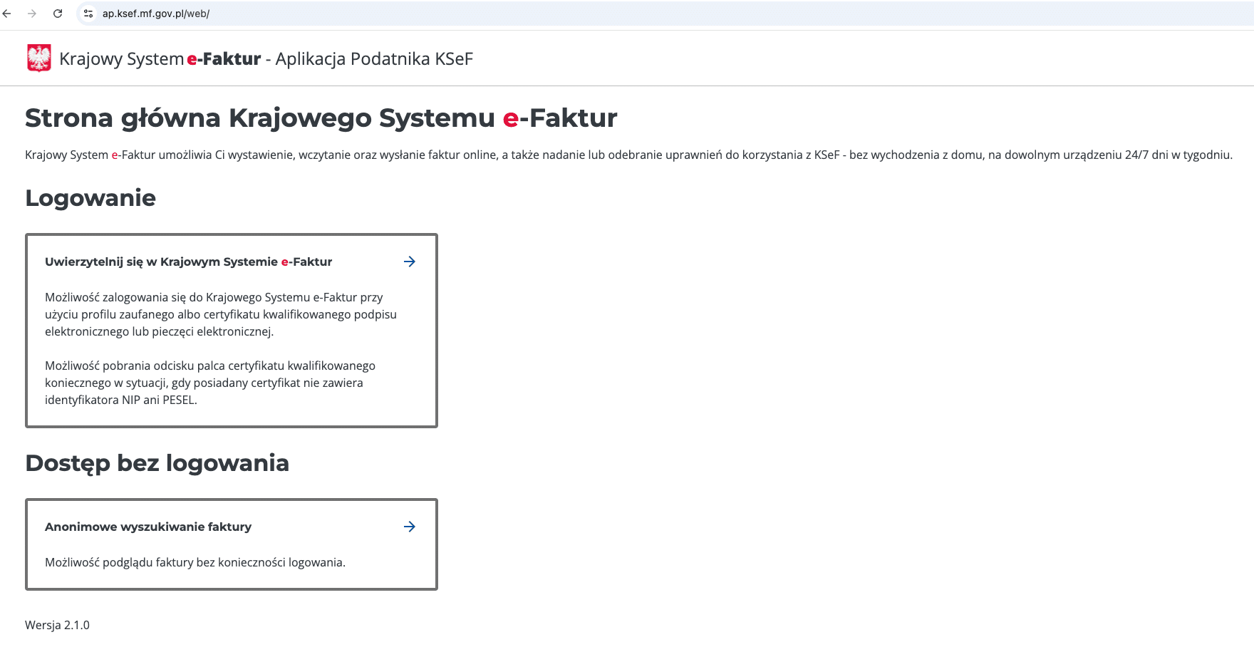Open site information icon in address bar
This screenshot has height=647, width=1254.
pyautogui.click(x=88, y=14)
